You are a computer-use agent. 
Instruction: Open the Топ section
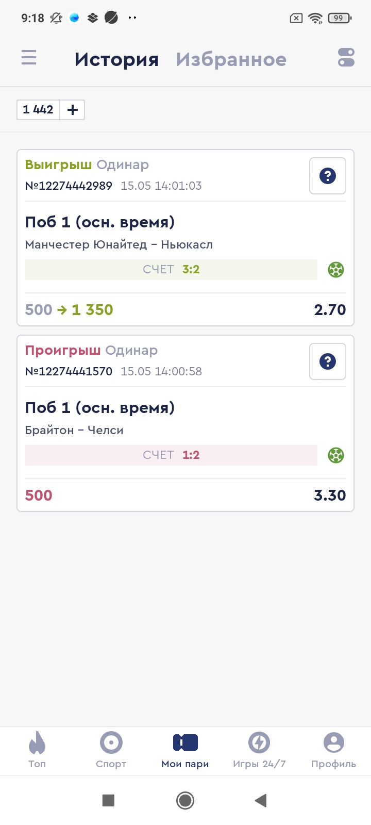(37, 750)
